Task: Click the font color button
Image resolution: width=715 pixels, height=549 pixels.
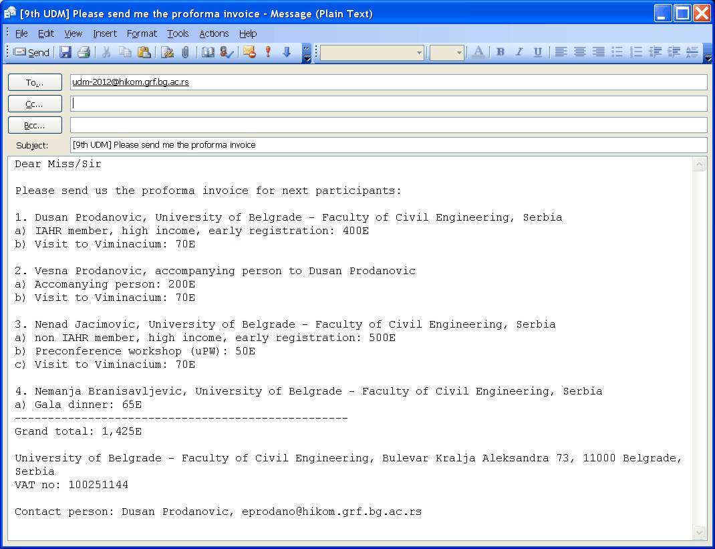Action: [478, 52]
